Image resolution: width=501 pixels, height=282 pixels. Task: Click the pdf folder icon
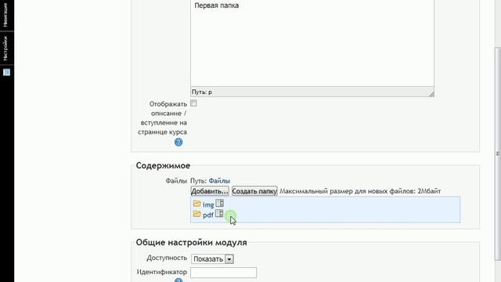click(x=196, y=214)
